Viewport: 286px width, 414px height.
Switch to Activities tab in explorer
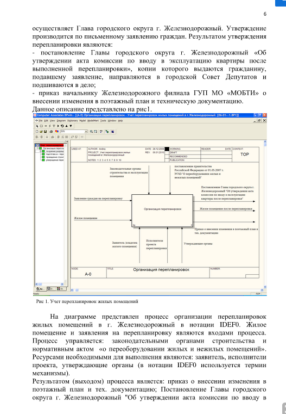40,289
